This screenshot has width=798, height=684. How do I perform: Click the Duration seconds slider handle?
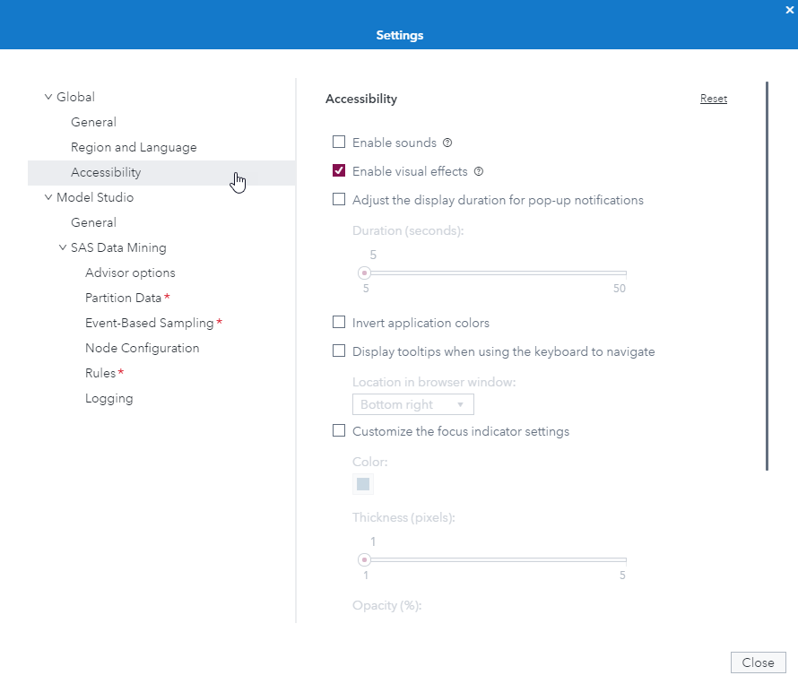click(x=365, y=273)
